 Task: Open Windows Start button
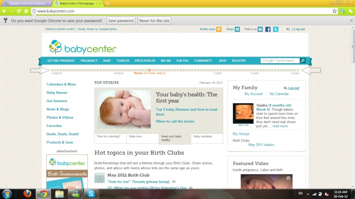(7, 194)
